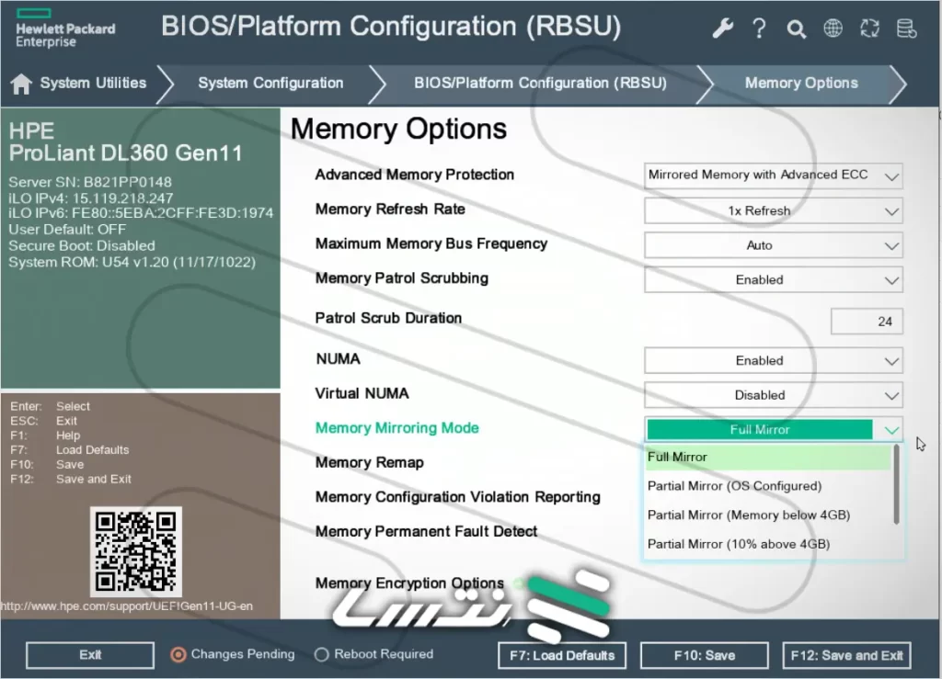942x679 pixels.
Task: Go to System Configuration breadcrumb
Action: [x=270, y=84]
